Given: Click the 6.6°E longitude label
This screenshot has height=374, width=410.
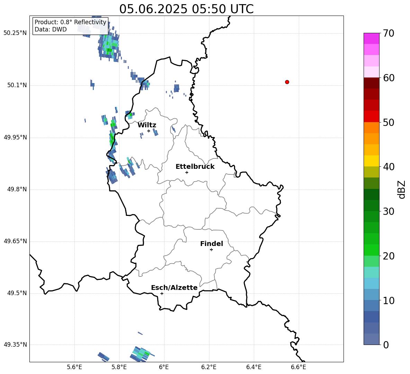Looking at the screenshot, I should pyautogui.click(x=298, y=367).
